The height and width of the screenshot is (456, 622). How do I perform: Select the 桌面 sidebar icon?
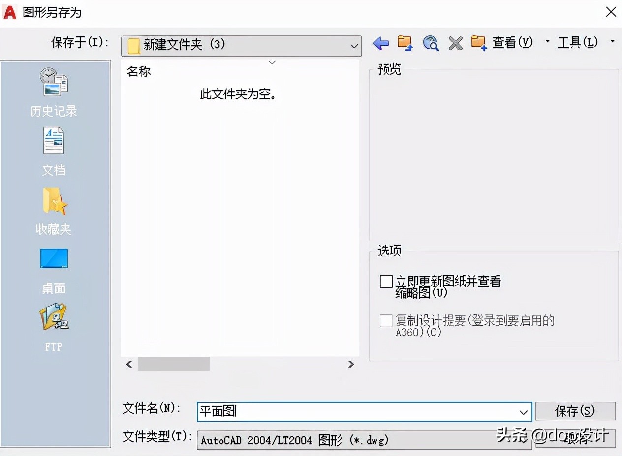click(53, 258)
